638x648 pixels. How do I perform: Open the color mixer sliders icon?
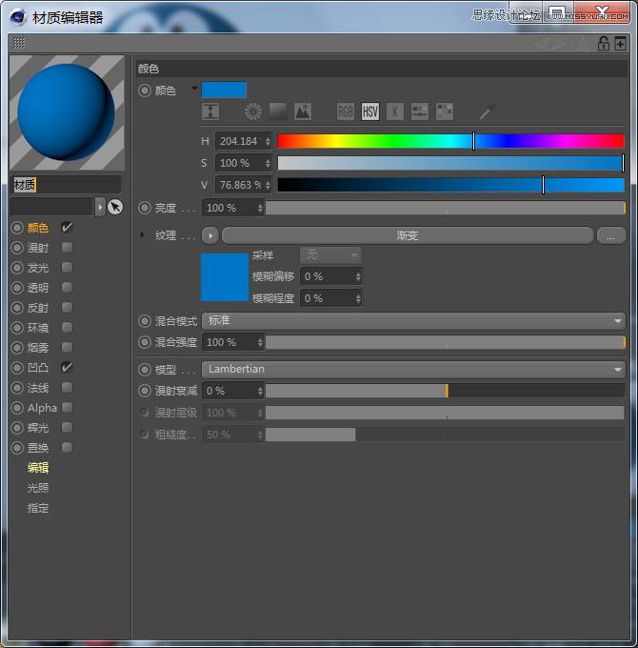click(x=420, y=111)
